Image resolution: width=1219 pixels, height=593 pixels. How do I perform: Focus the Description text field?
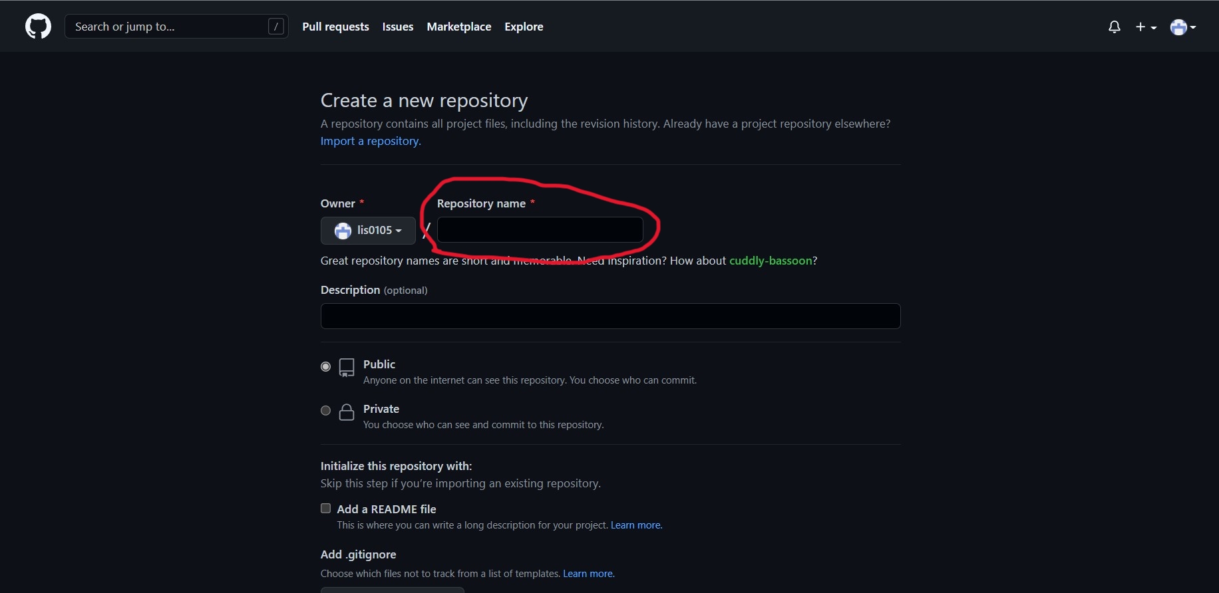point(610,316)
